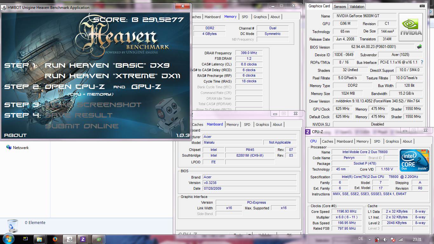Switch to GPU-Z Validation tab
Image resolution: width=434 pixels, height=244 pixels.
[x=357, y=6]
